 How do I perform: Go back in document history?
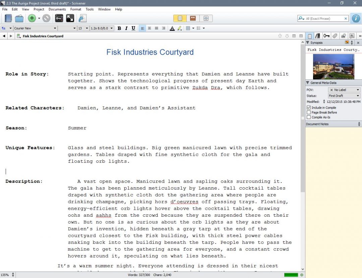[x=4, y=36]
